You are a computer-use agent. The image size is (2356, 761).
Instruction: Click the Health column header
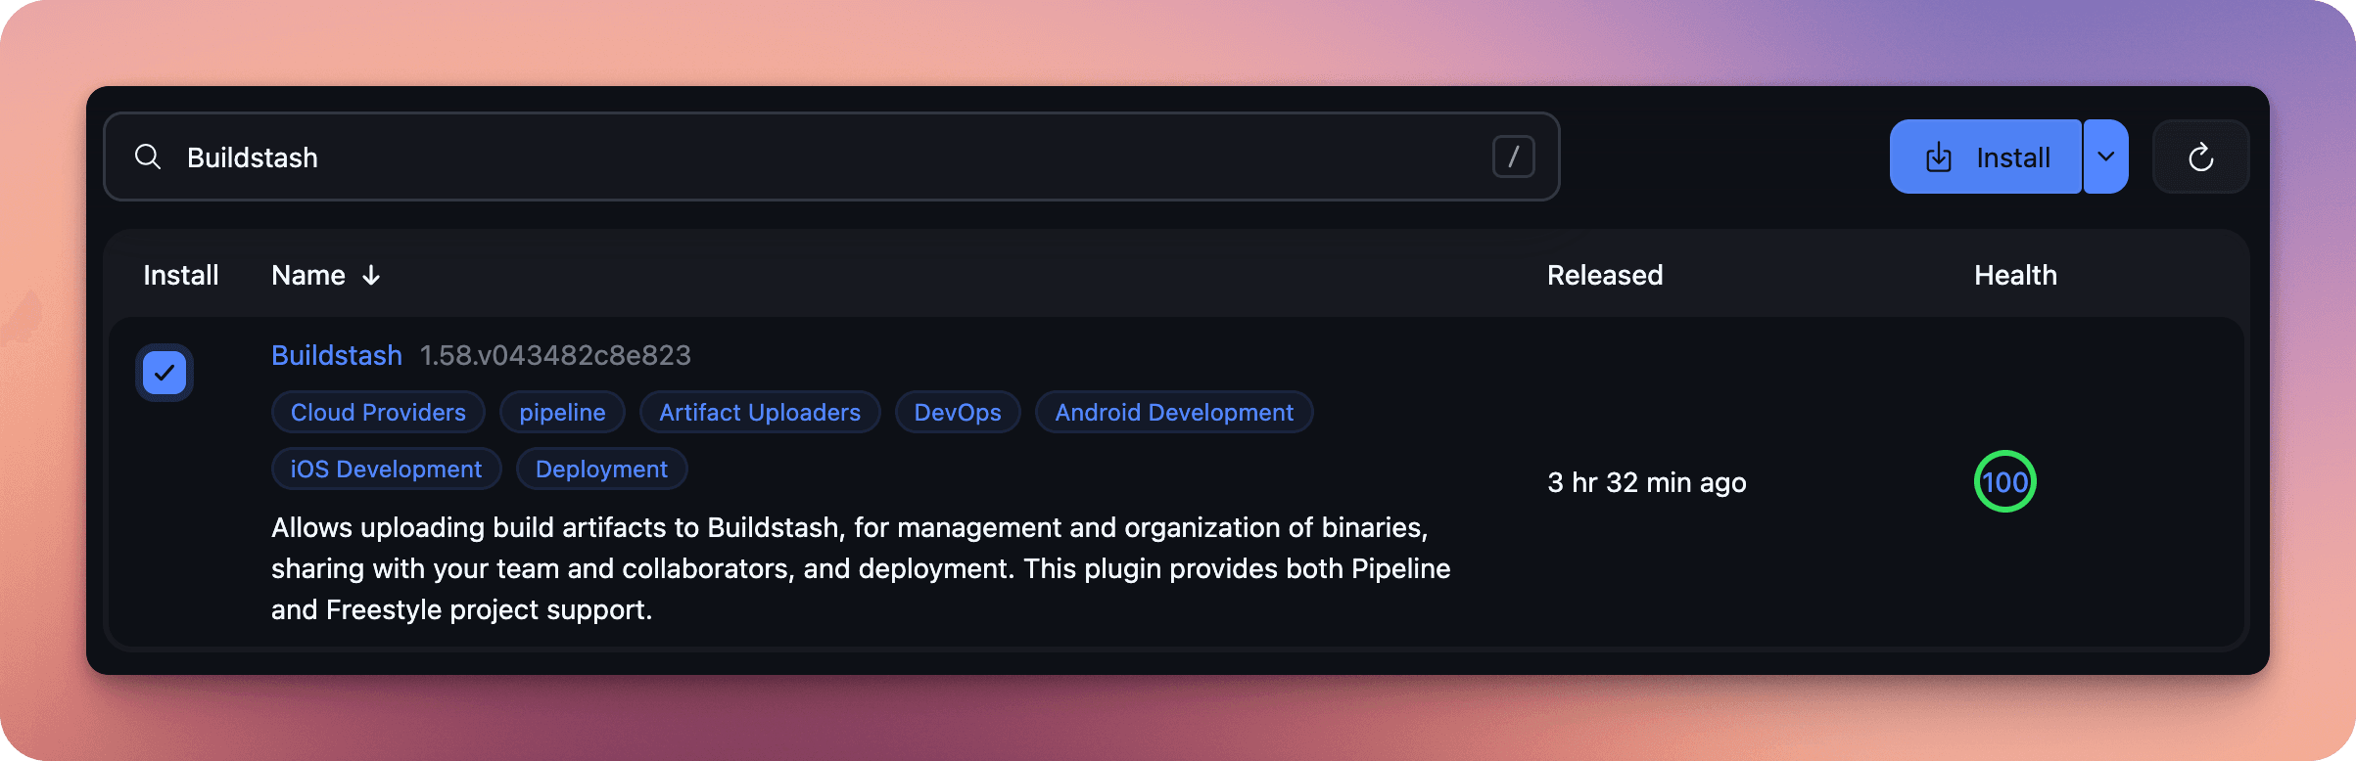pos(2015,275)
